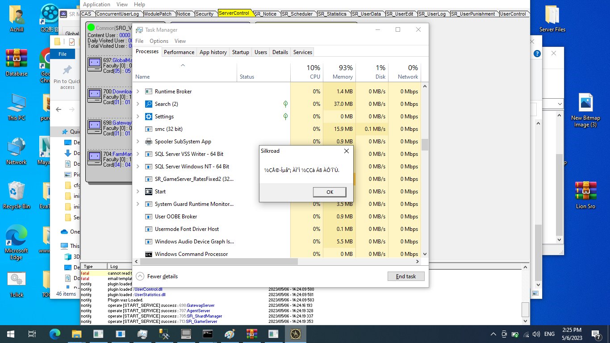Expand System Guard Runtime Monitor row
610x343 pixels.
[138, 204]
